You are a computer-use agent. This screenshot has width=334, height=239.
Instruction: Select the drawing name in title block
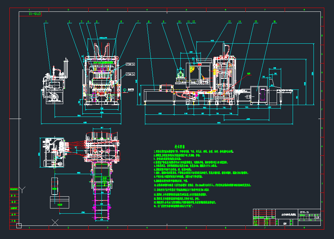coord(287,215)
